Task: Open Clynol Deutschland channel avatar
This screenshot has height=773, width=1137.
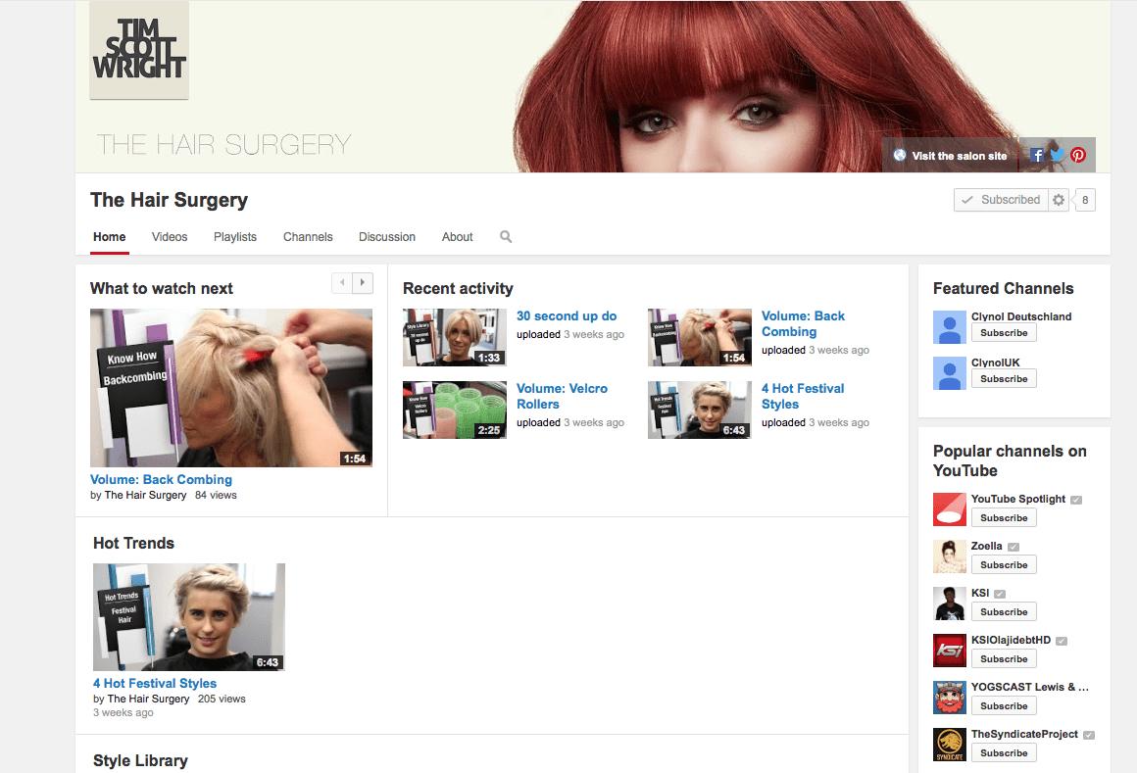Action: tap(950, 326)
